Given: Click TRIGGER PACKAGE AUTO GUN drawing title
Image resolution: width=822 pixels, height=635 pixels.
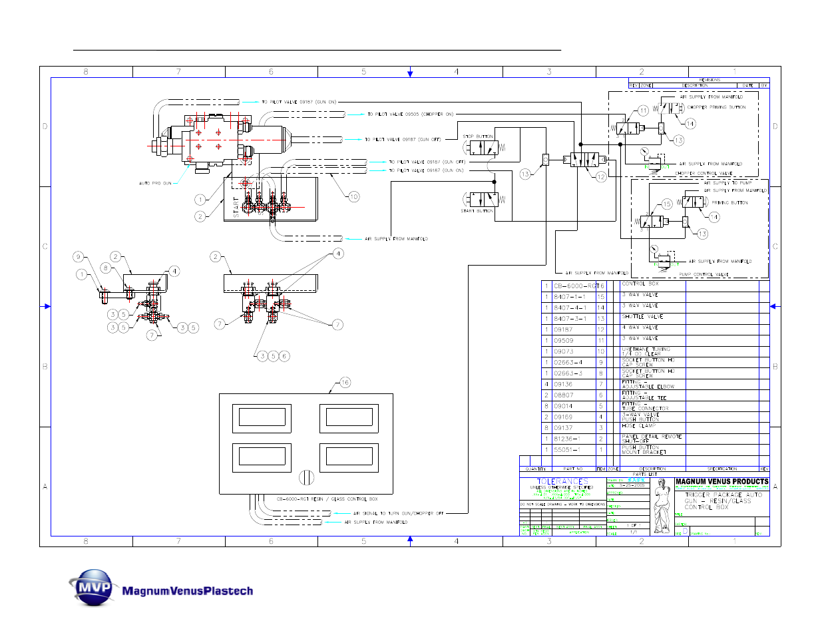Looking at the screenshot, I should (x=723, y=501).
